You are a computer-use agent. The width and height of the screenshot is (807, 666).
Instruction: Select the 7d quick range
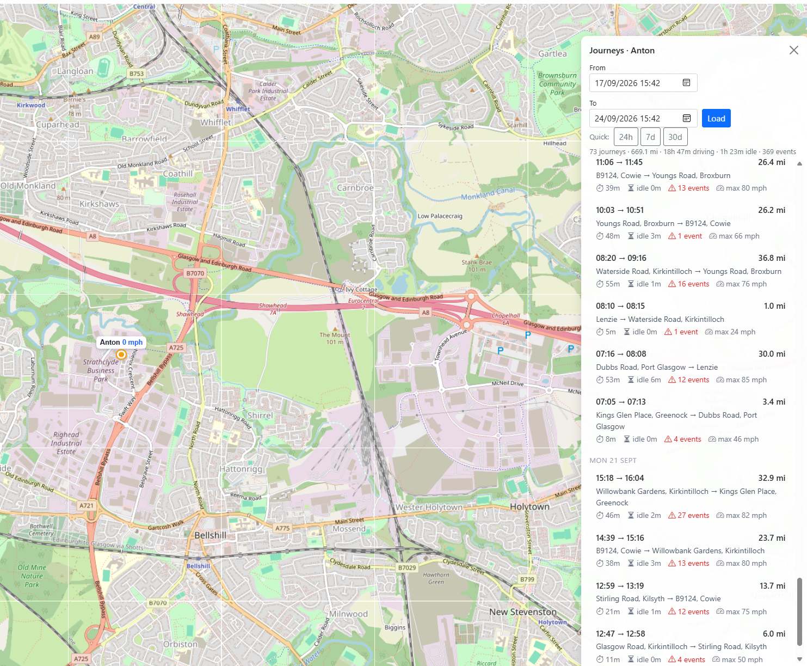click(x=650, y=137)
